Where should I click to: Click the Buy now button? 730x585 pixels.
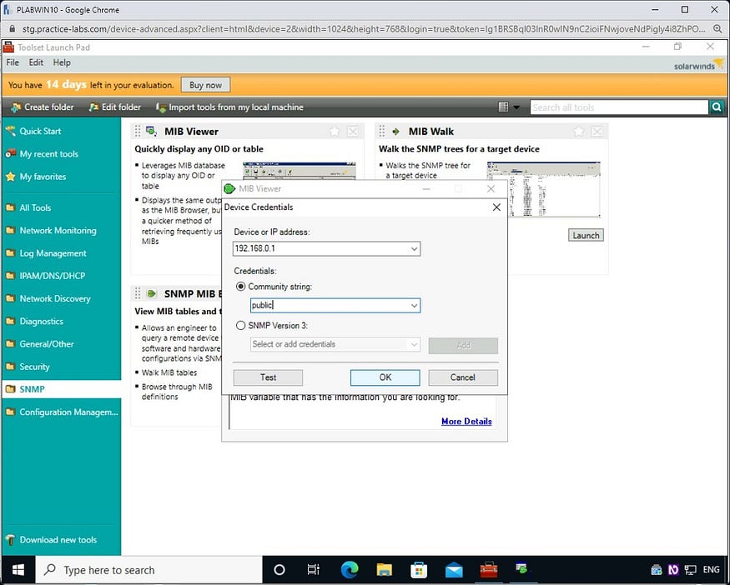coord(205,85)
